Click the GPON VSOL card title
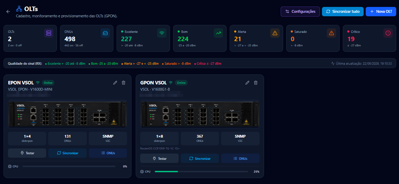The height and width of the screenshot is (184, 399). point(153,82)
